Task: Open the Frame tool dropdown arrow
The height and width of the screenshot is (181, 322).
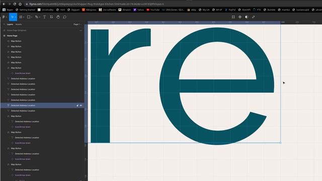Action: click(x=24, y=17)
